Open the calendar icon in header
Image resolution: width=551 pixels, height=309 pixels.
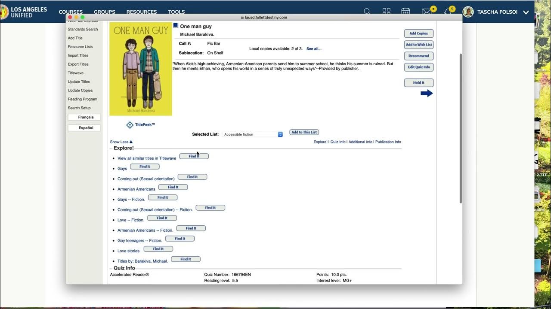(x=406, y=12)
